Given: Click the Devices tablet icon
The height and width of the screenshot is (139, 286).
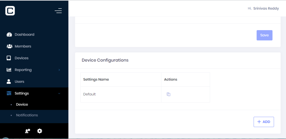Looking at the screenshot, I should (9, 58).
